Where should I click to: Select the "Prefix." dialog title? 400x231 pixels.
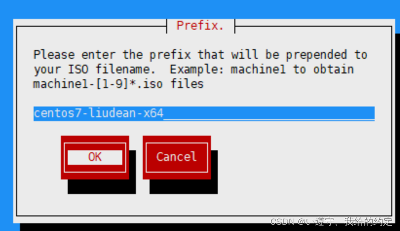[x=200, y=25]
